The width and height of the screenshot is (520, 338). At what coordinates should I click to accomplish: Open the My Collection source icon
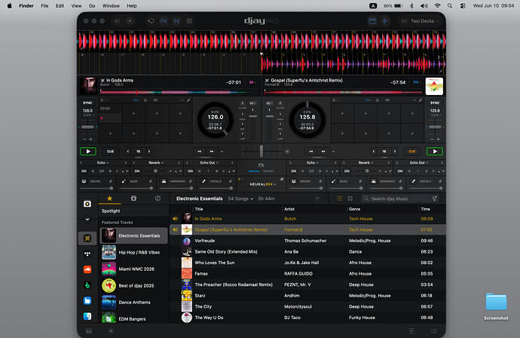point(87,204)
